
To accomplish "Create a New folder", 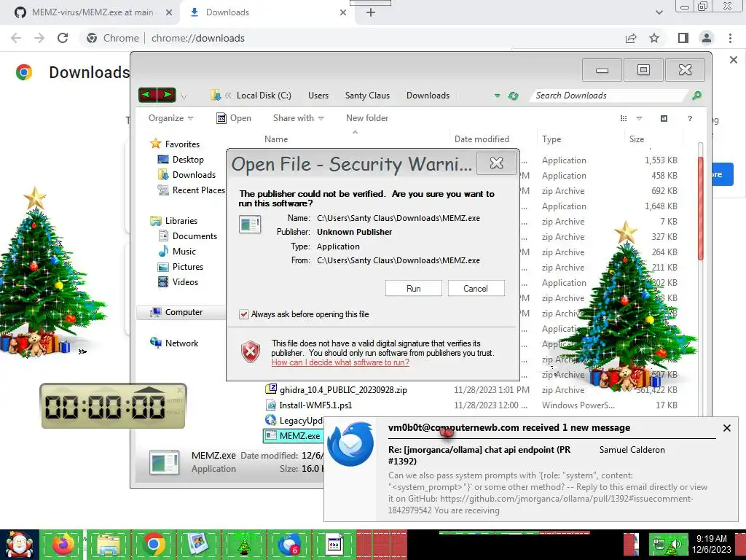I will (367, 118).
